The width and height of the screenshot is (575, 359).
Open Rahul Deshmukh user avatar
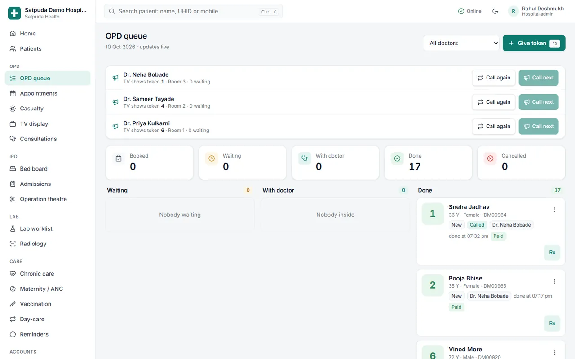513,11
